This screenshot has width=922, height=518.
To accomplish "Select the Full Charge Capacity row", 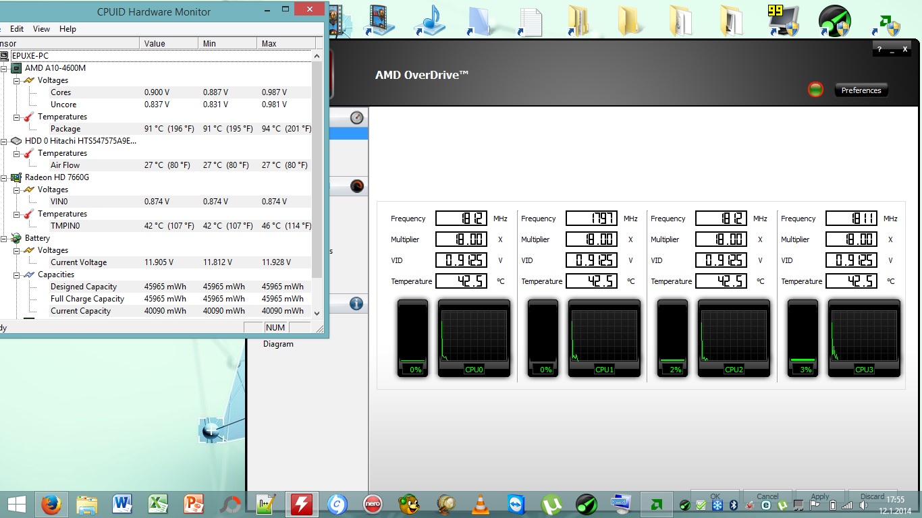I will (157, 299).
